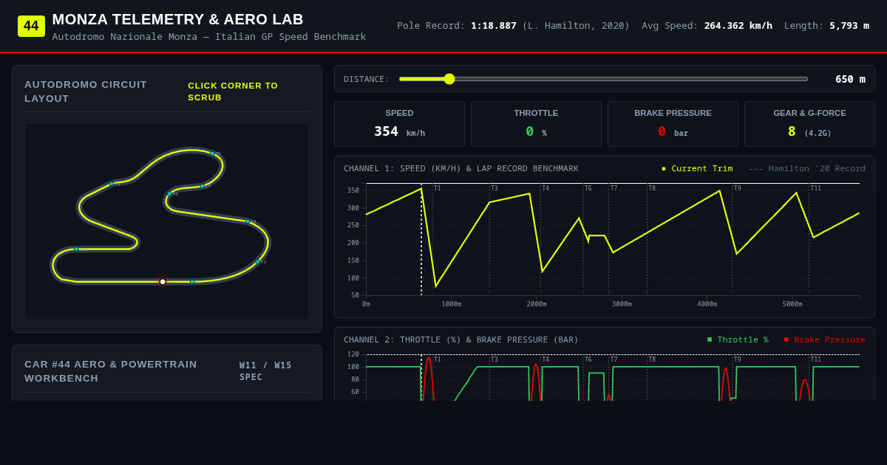This screenshot has height=465, width=887.
Task: Click the T4 marker label on speed chart
Action: [546, 188]
